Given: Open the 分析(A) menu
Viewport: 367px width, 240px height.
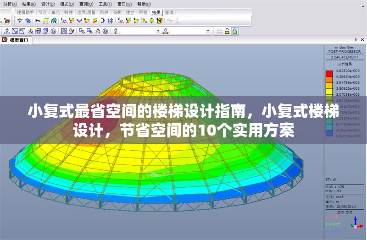Looking at the screenshot, I should point(10,4).
